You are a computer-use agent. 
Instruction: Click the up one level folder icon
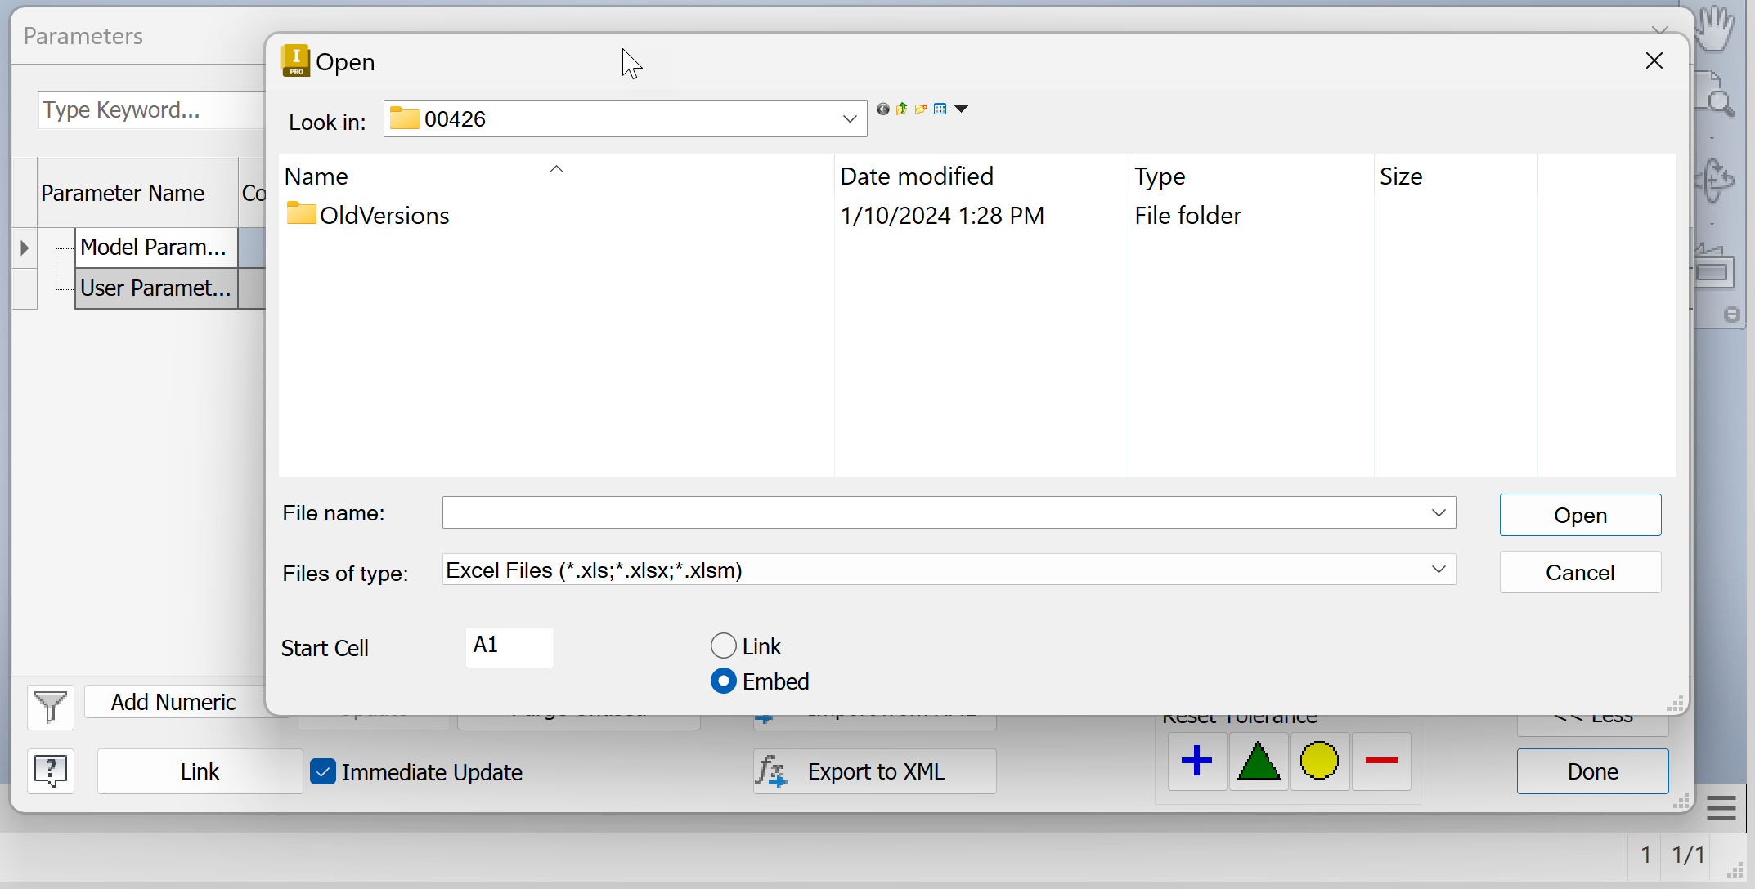901,109
